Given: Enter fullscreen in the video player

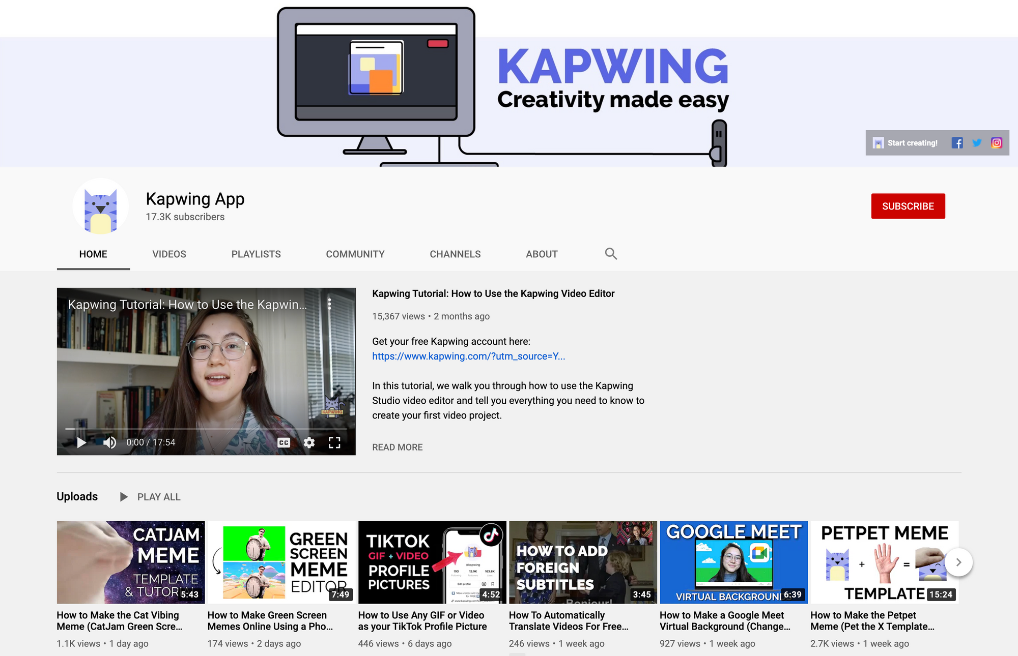Looking at the screenshot, I should coord(334,442).
